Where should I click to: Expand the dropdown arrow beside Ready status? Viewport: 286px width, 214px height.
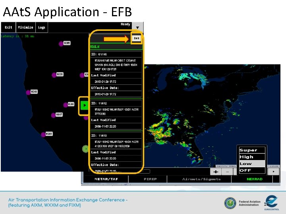click(x=137, y=27)
